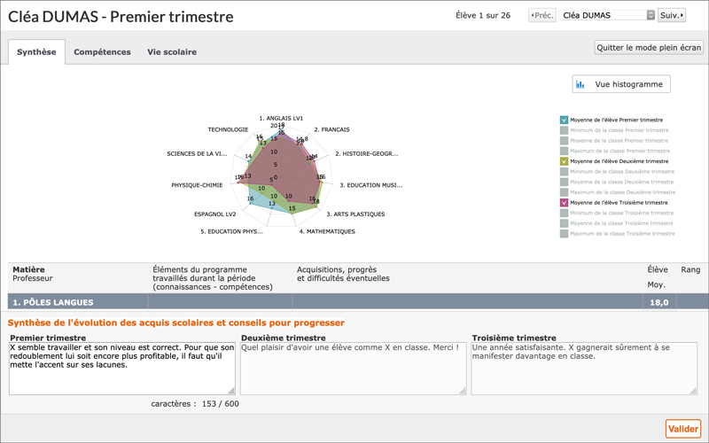Uncheck Moyenne de l'élève Deuxième trimestre
709x443 pixels.
pos(564,161)
